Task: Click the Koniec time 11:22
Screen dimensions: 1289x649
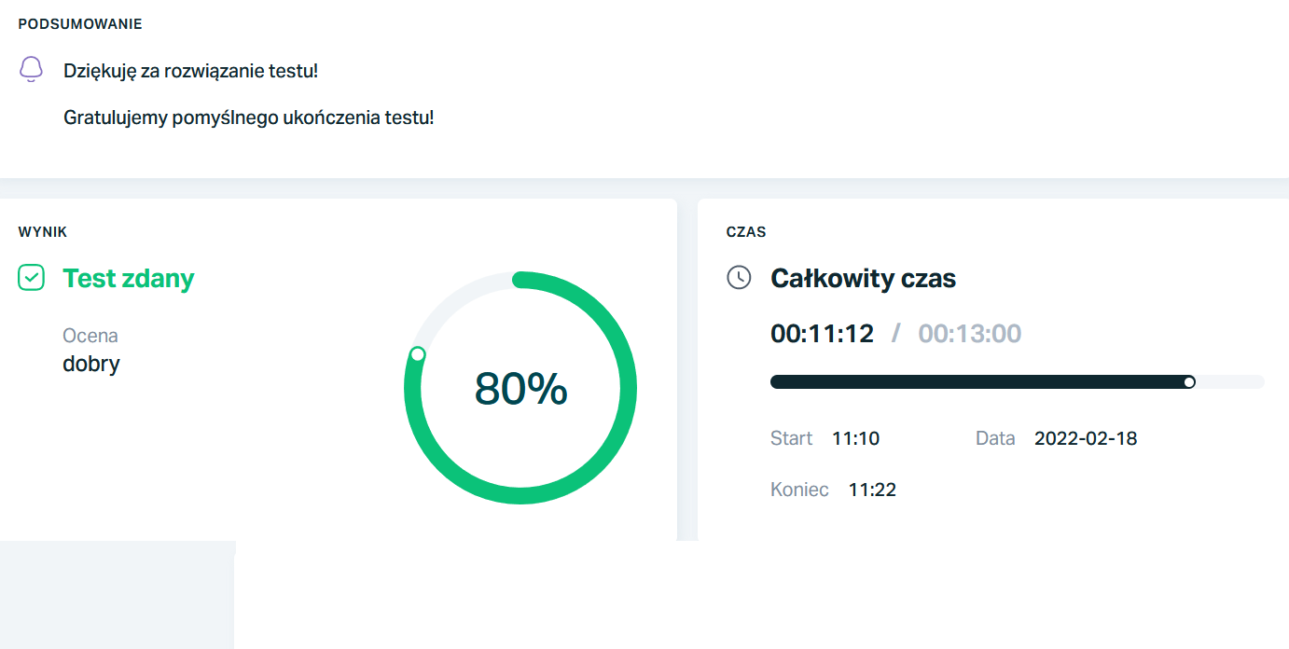Action: coord(872,490)
